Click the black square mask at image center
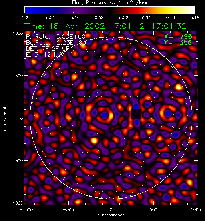 [136, 114]
